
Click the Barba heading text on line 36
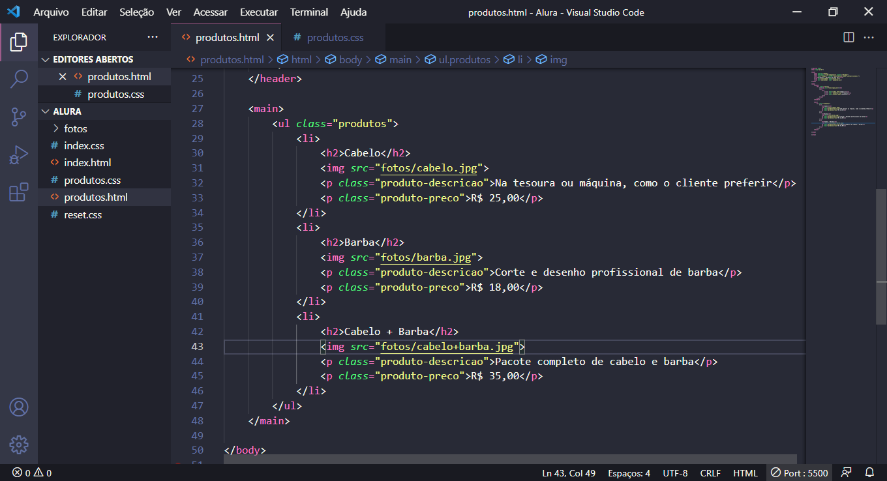[359, 242]
